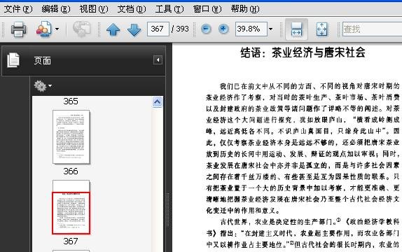Open the 编辑(E) menu
This screenshot has width=402, height=252.
(x=56, y=9)
